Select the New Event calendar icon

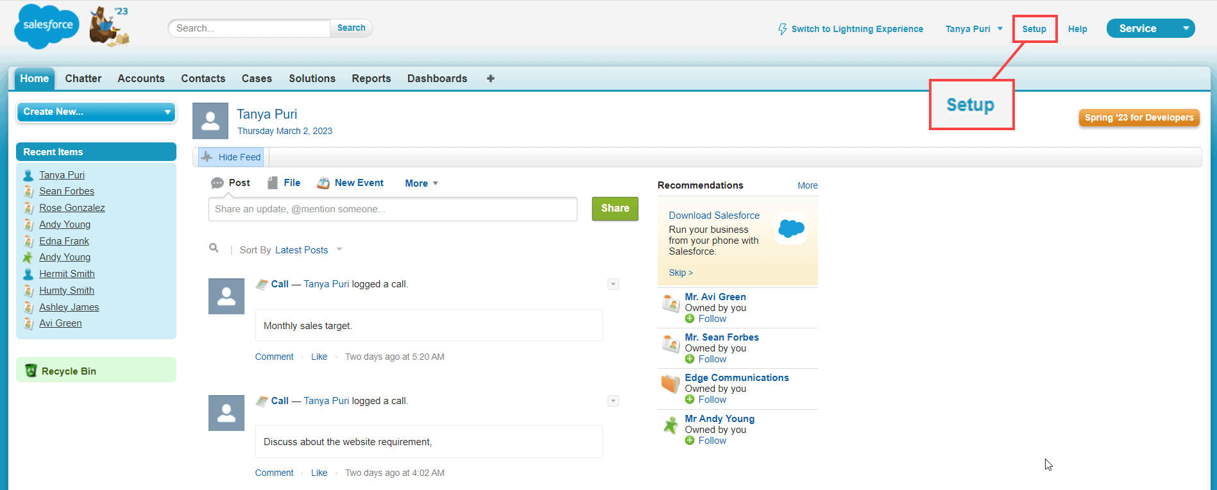[x=323, y=183]
